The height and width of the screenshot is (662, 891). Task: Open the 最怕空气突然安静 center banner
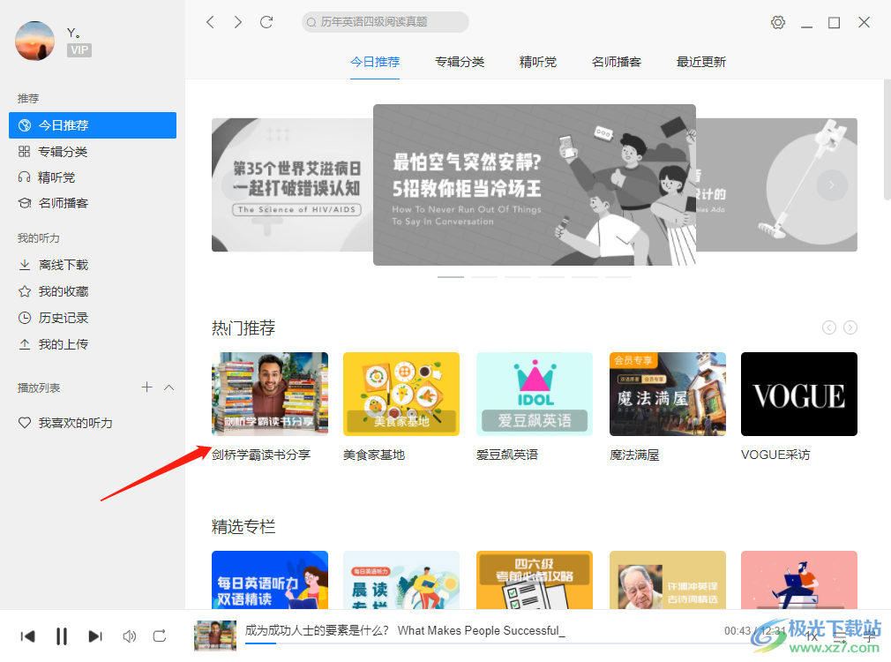pos(534,184)
